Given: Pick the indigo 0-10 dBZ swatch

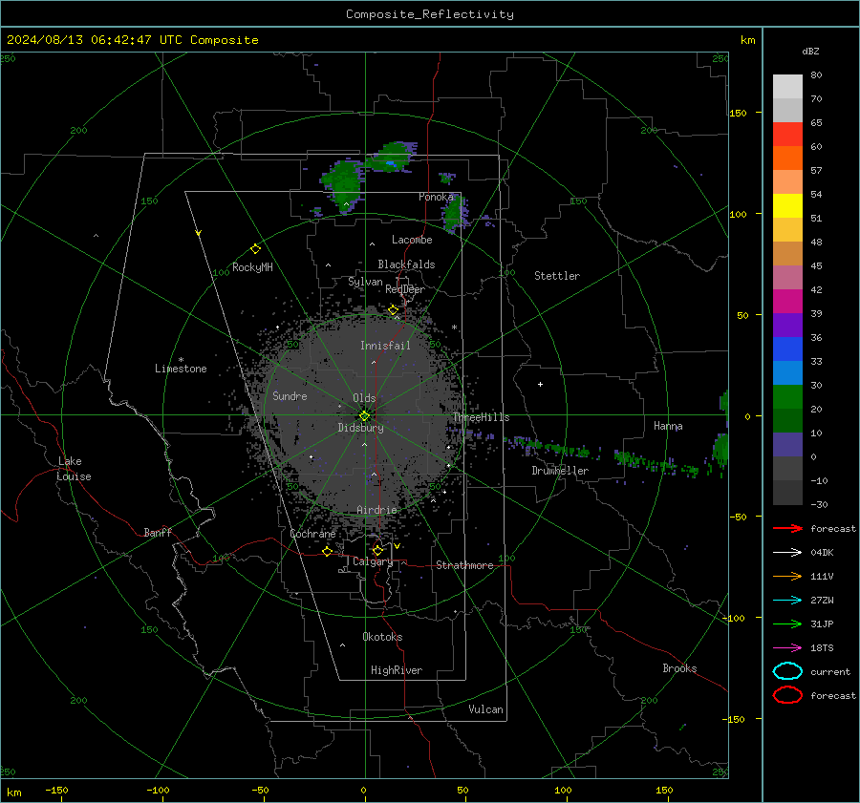Looking at the screenshot, I should [787, 445].
